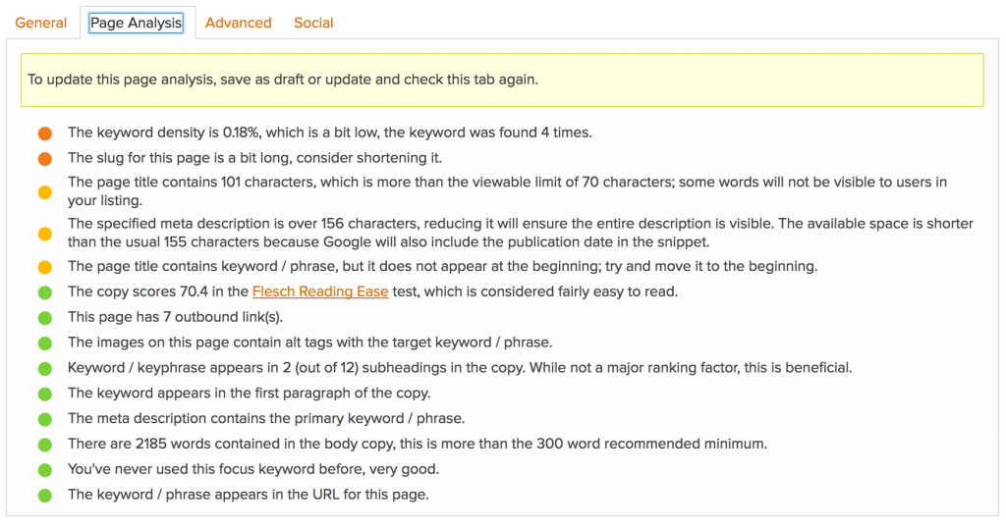This screenshot has height=528, width=1006.
Task: Click green dot beside never used focus keyword
Action: point(45,470)
